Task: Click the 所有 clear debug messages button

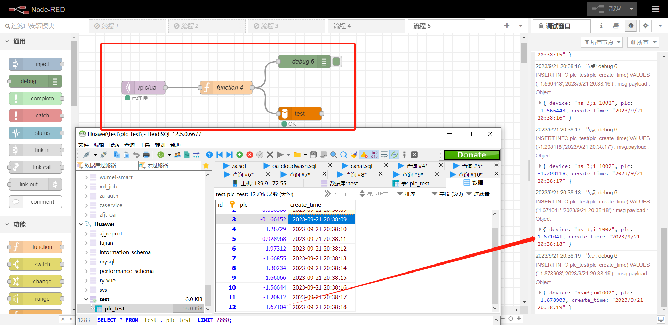Action: coord(643,42)
